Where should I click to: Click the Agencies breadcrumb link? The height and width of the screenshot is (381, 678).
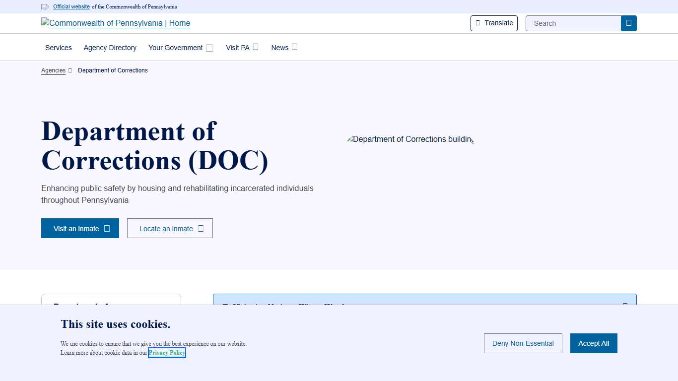[x=53, y=70]
